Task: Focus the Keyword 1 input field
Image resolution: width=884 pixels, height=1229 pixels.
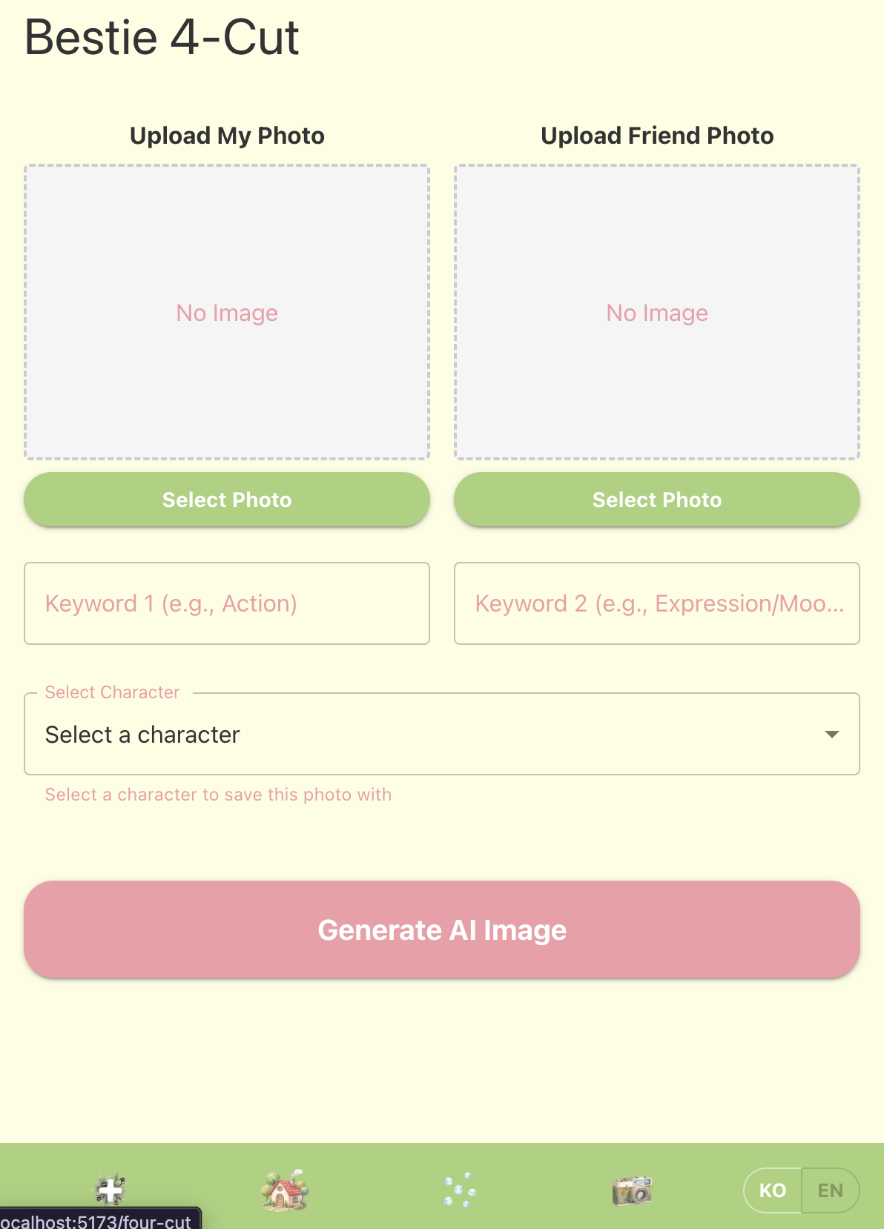Action: [x=227, y=603]
